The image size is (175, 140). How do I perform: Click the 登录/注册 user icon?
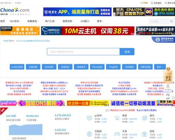coord(166,3)
